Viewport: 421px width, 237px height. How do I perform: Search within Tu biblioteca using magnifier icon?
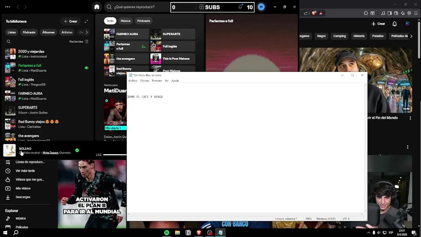point(9,41)
